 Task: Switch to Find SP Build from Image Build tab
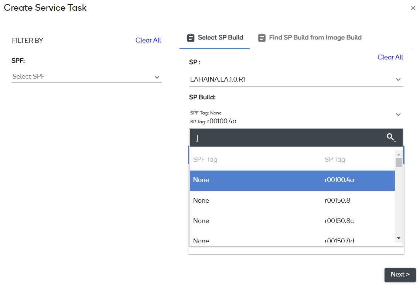click(315, 38)
